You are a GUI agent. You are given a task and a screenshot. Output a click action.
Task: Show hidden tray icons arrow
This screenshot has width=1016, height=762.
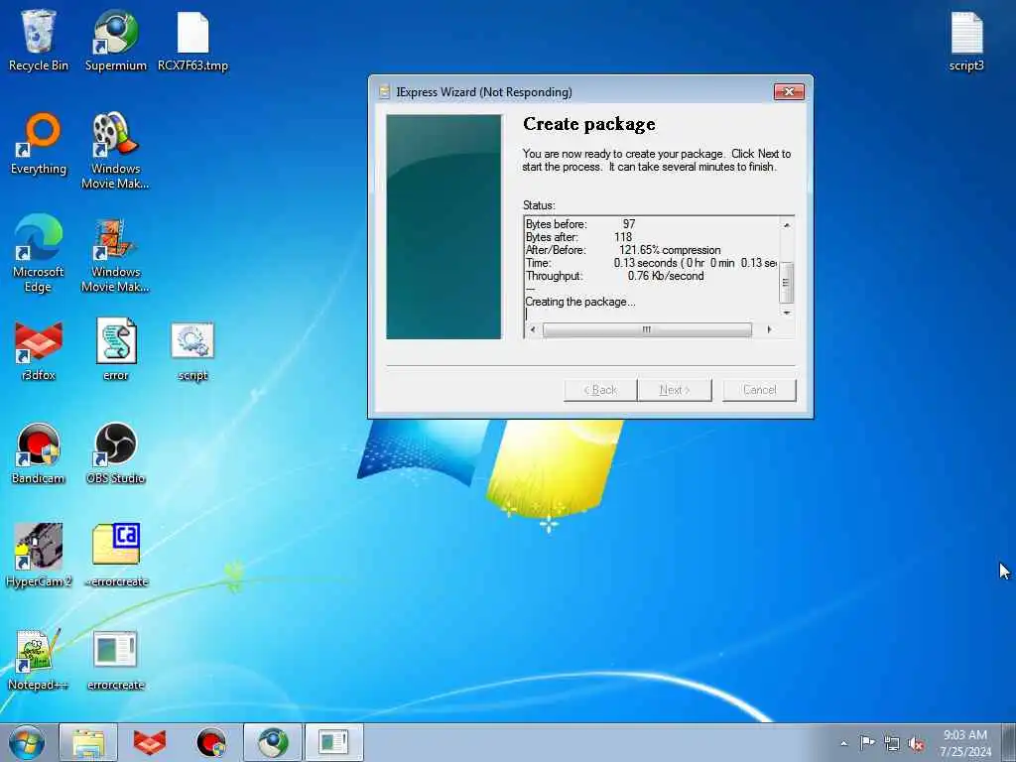pos(843,743)
